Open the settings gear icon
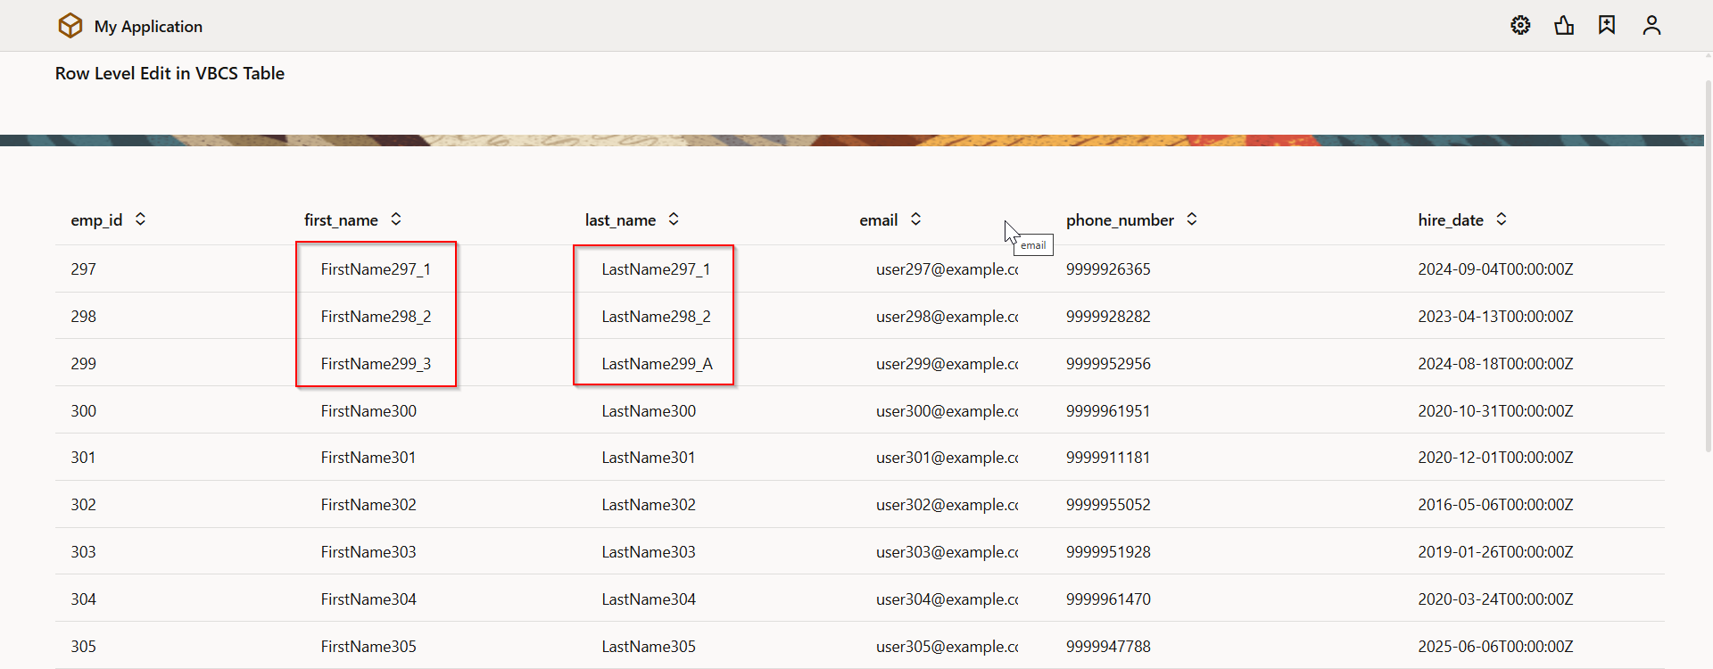The width and height of the screenshot is (1713, 669). [1520, 25]
